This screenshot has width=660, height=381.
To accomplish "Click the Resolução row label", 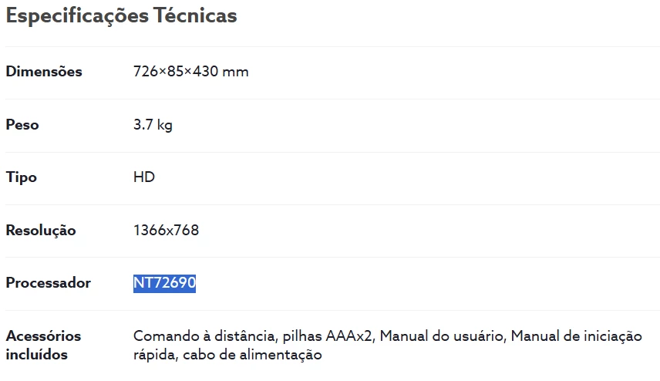I will pyautogui.click(x=41, y=231).
